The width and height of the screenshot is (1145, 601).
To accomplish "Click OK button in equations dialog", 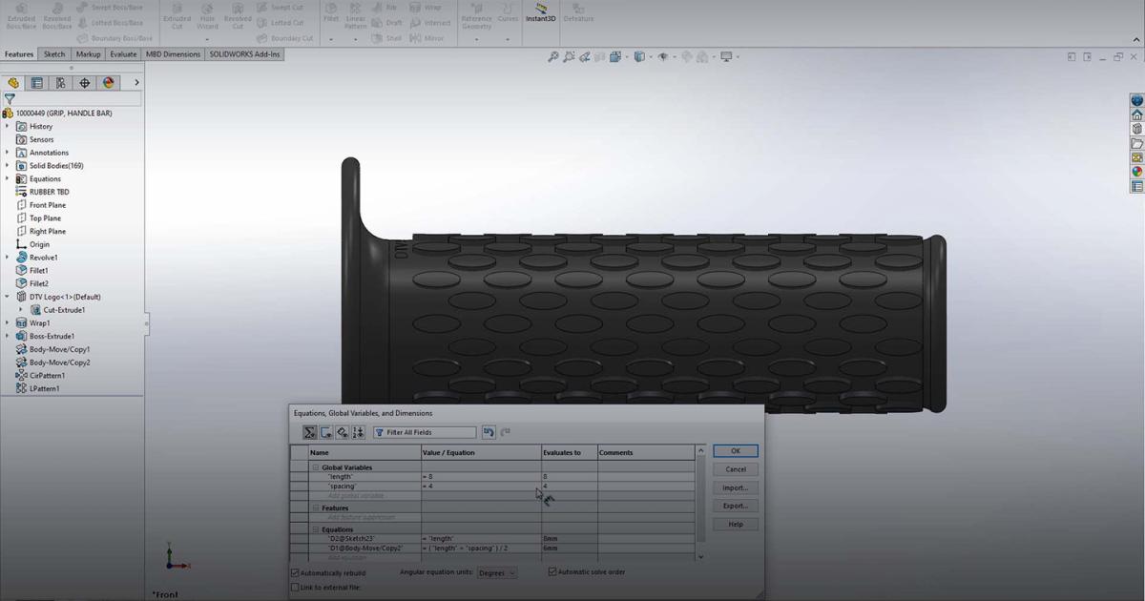I will coord(736,451).
